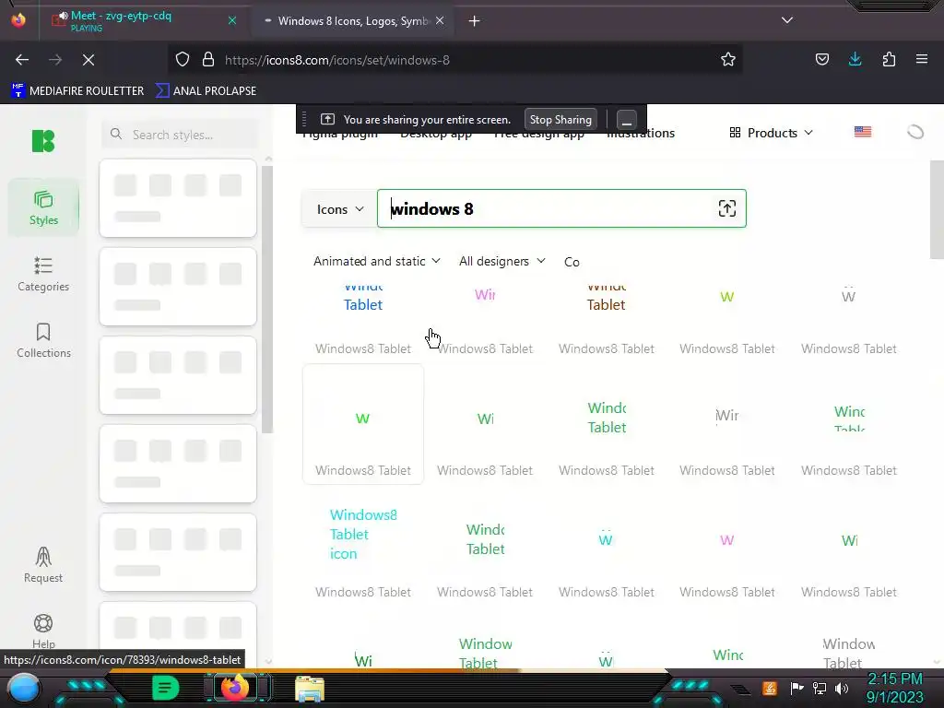Open the Pocket save icon
Image resolution: width=944 pixels, height=708 pixels.
click(x=821, y=59)
